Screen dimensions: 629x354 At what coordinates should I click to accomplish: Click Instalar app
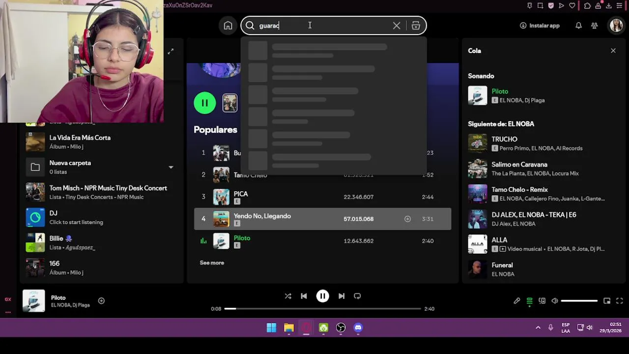[540, 26]
